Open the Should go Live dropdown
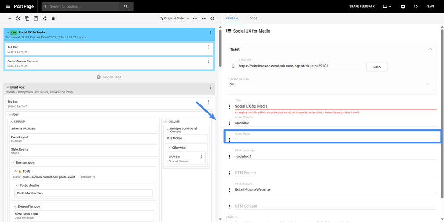This screenshot has height=222, width=444. coord(329,84)
